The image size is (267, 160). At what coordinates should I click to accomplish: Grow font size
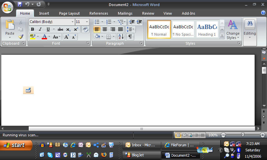tap(66, 37)
